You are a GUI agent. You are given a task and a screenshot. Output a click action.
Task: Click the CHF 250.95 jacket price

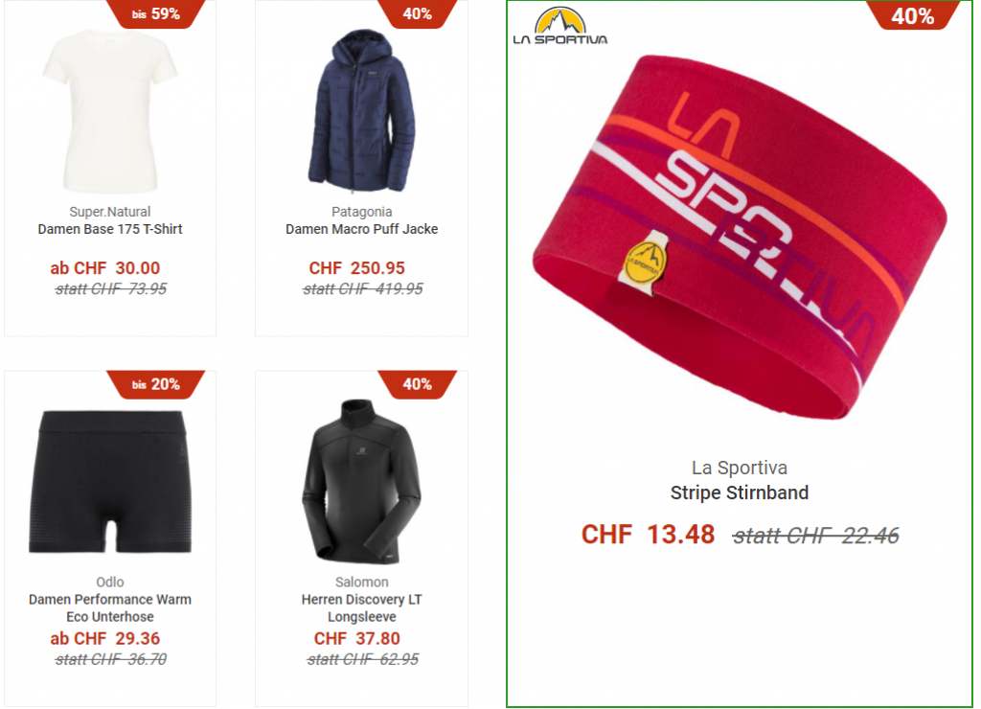(356, 268)
